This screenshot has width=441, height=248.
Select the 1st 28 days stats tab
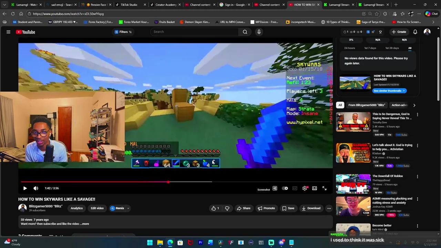point(392,48)
